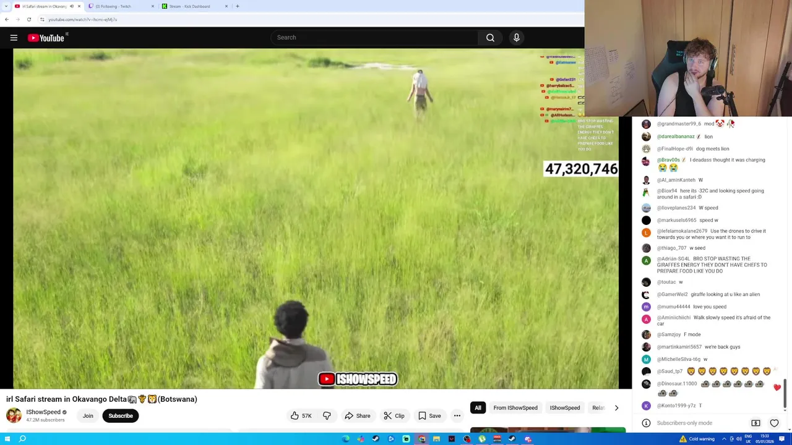
Task: Show hidden system tray icons chevron
Action: point(724,439)
